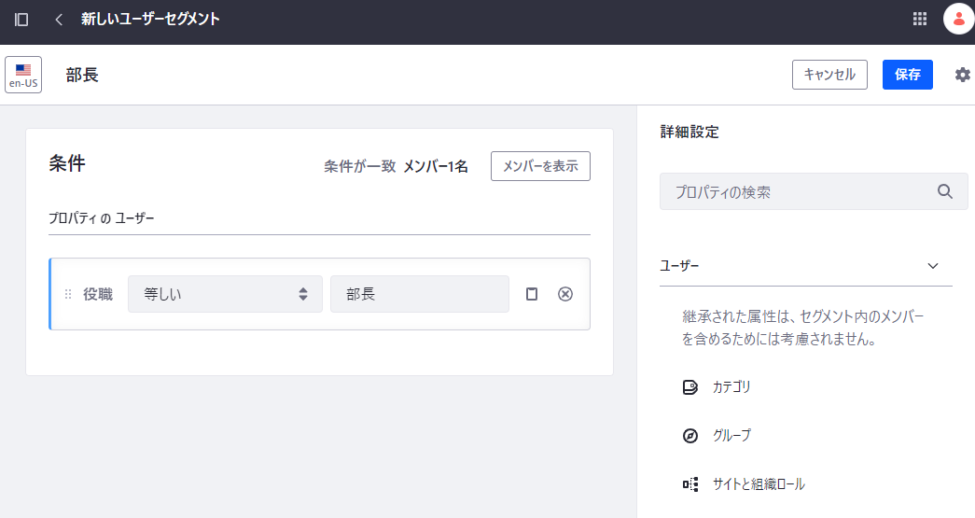975x518 pixels.
Task: Click the メンバーを表示 button
Action: coord(540,166)
